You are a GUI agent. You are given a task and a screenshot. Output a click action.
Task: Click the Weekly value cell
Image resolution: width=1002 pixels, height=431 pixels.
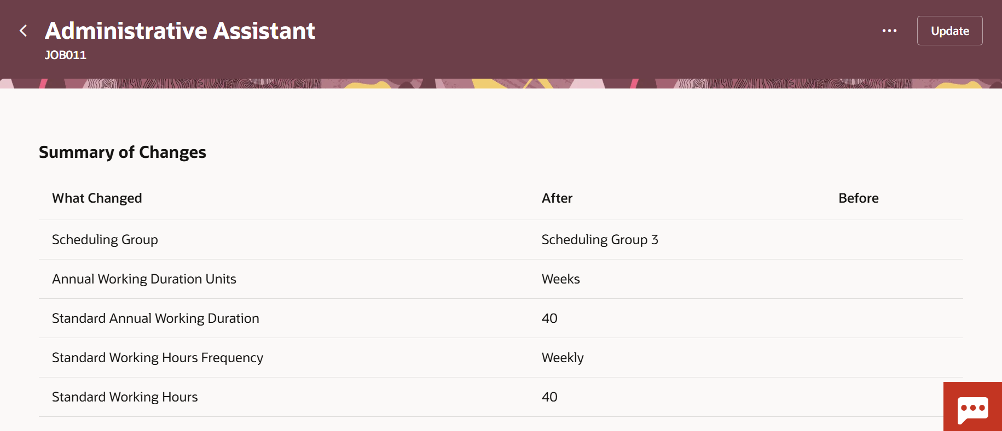563,358
